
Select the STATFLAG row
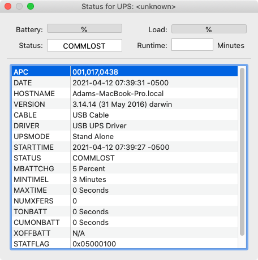point(124,244)
